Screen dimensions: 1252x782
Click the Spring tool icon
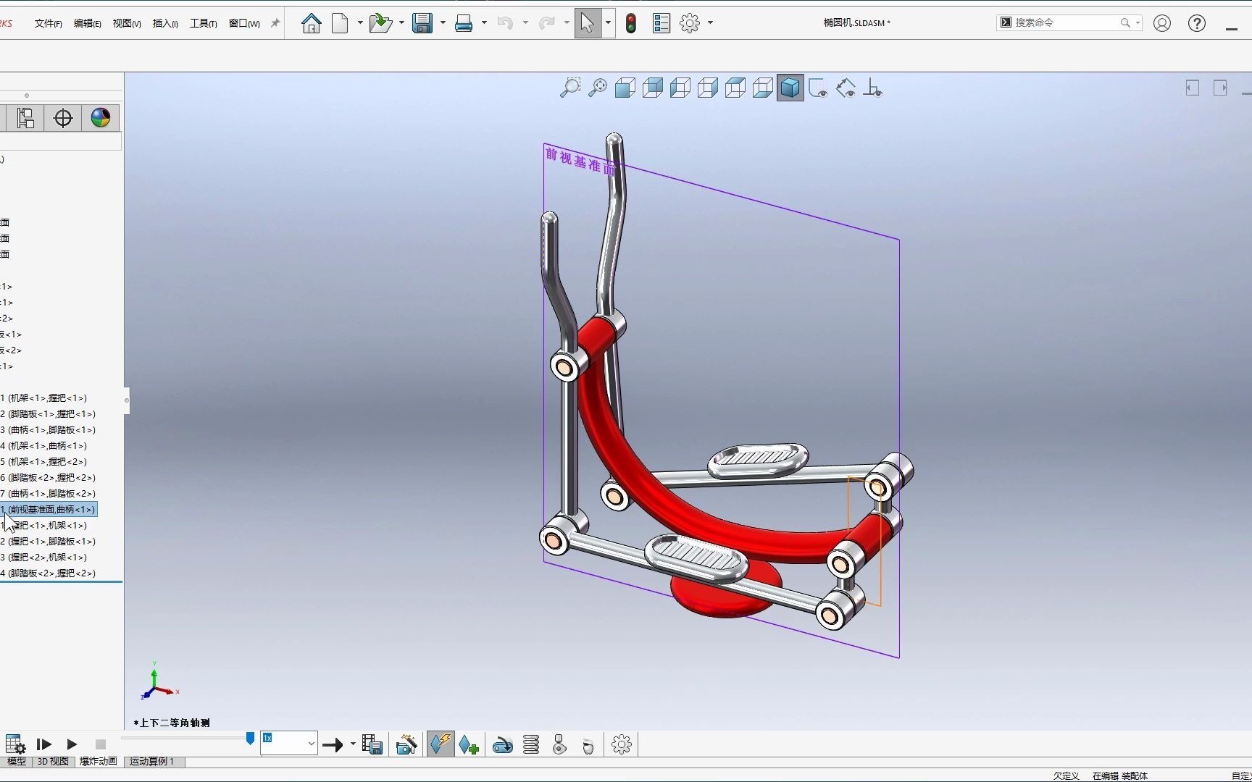[531, 744]
